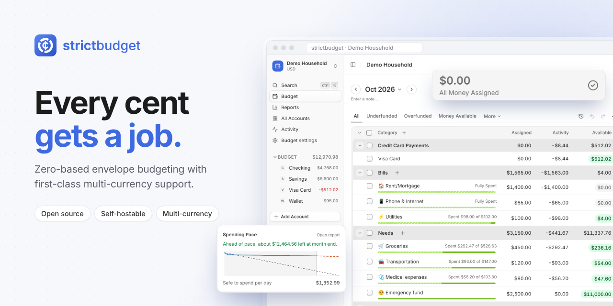
Task: Select the All filter tab
Action: [x=357, y=116]
